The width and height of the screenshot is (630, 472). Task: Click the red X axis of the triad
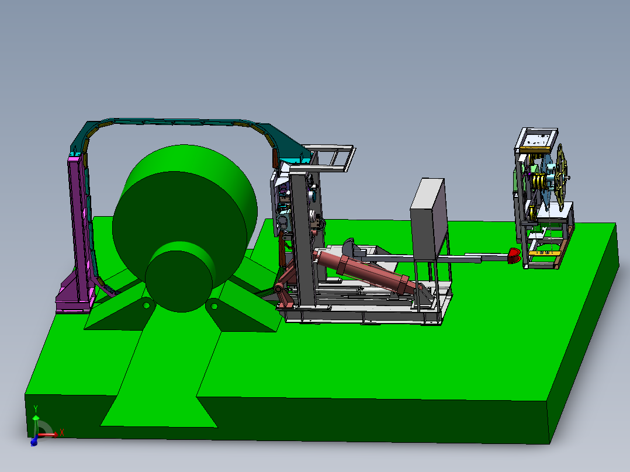(49, 434)
